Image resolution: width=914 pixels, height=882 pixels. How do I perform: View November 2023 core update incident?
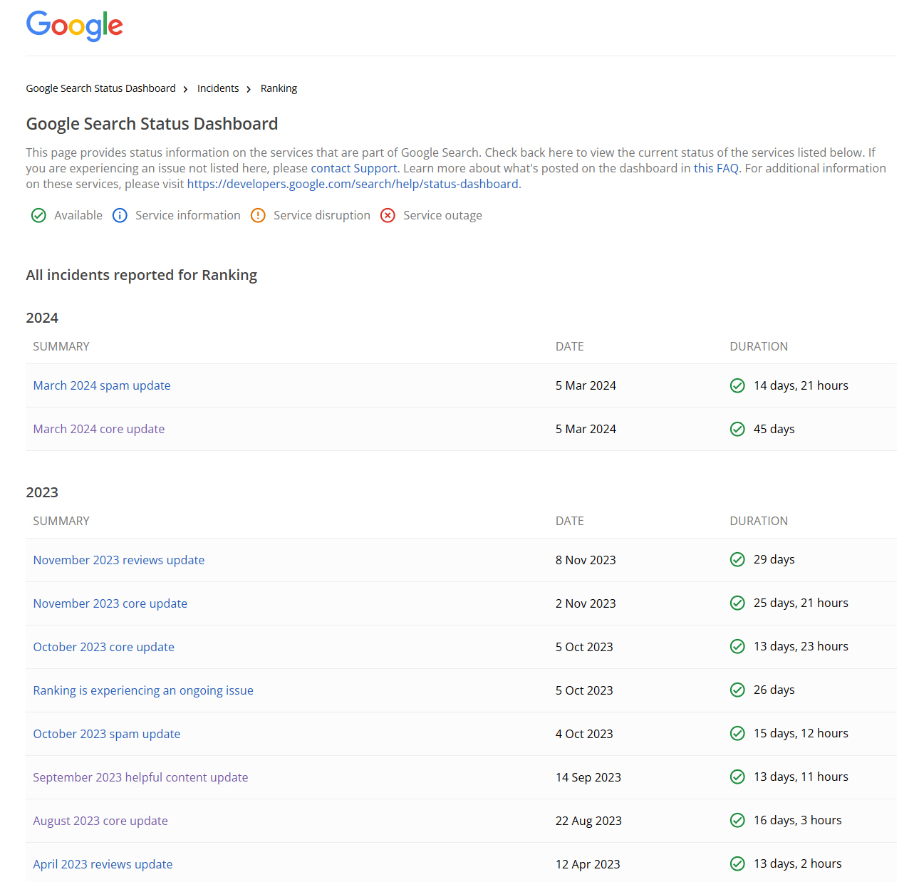110,603
